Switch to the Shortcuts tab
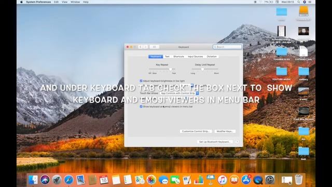The width and height of the screenshot is (332, 187). pyautogui.click(x=178, y=57)
